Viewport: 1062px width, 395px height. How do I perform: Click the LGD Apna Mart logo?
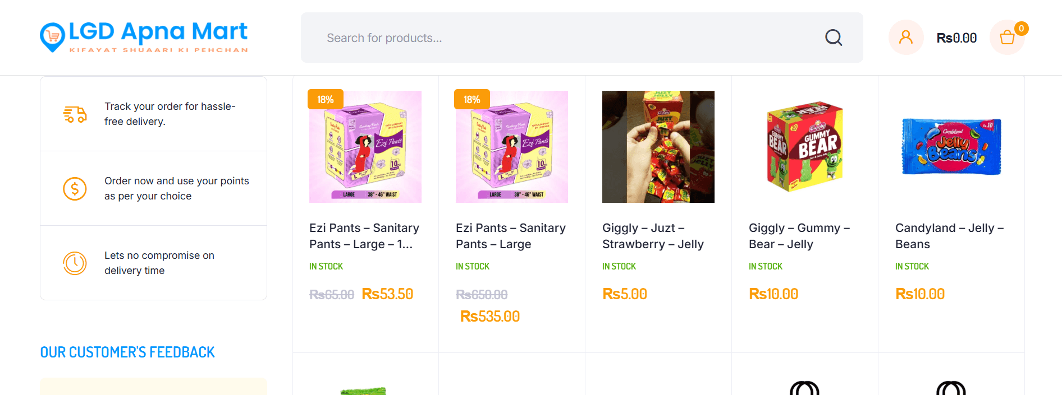(144, 37)
